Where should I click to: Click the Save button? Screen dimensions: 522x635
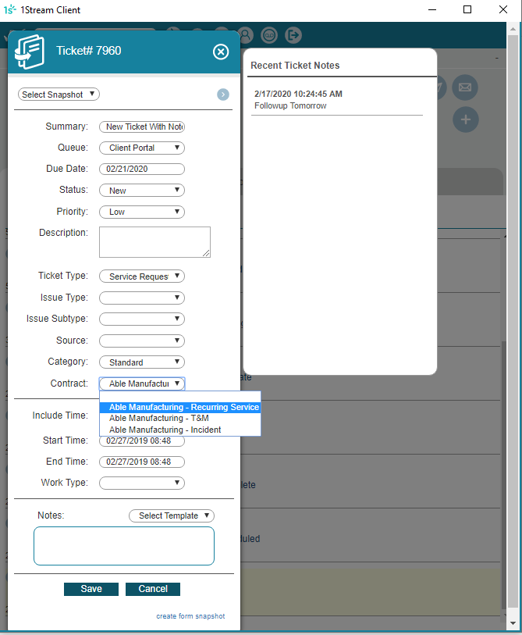(91, 589)
